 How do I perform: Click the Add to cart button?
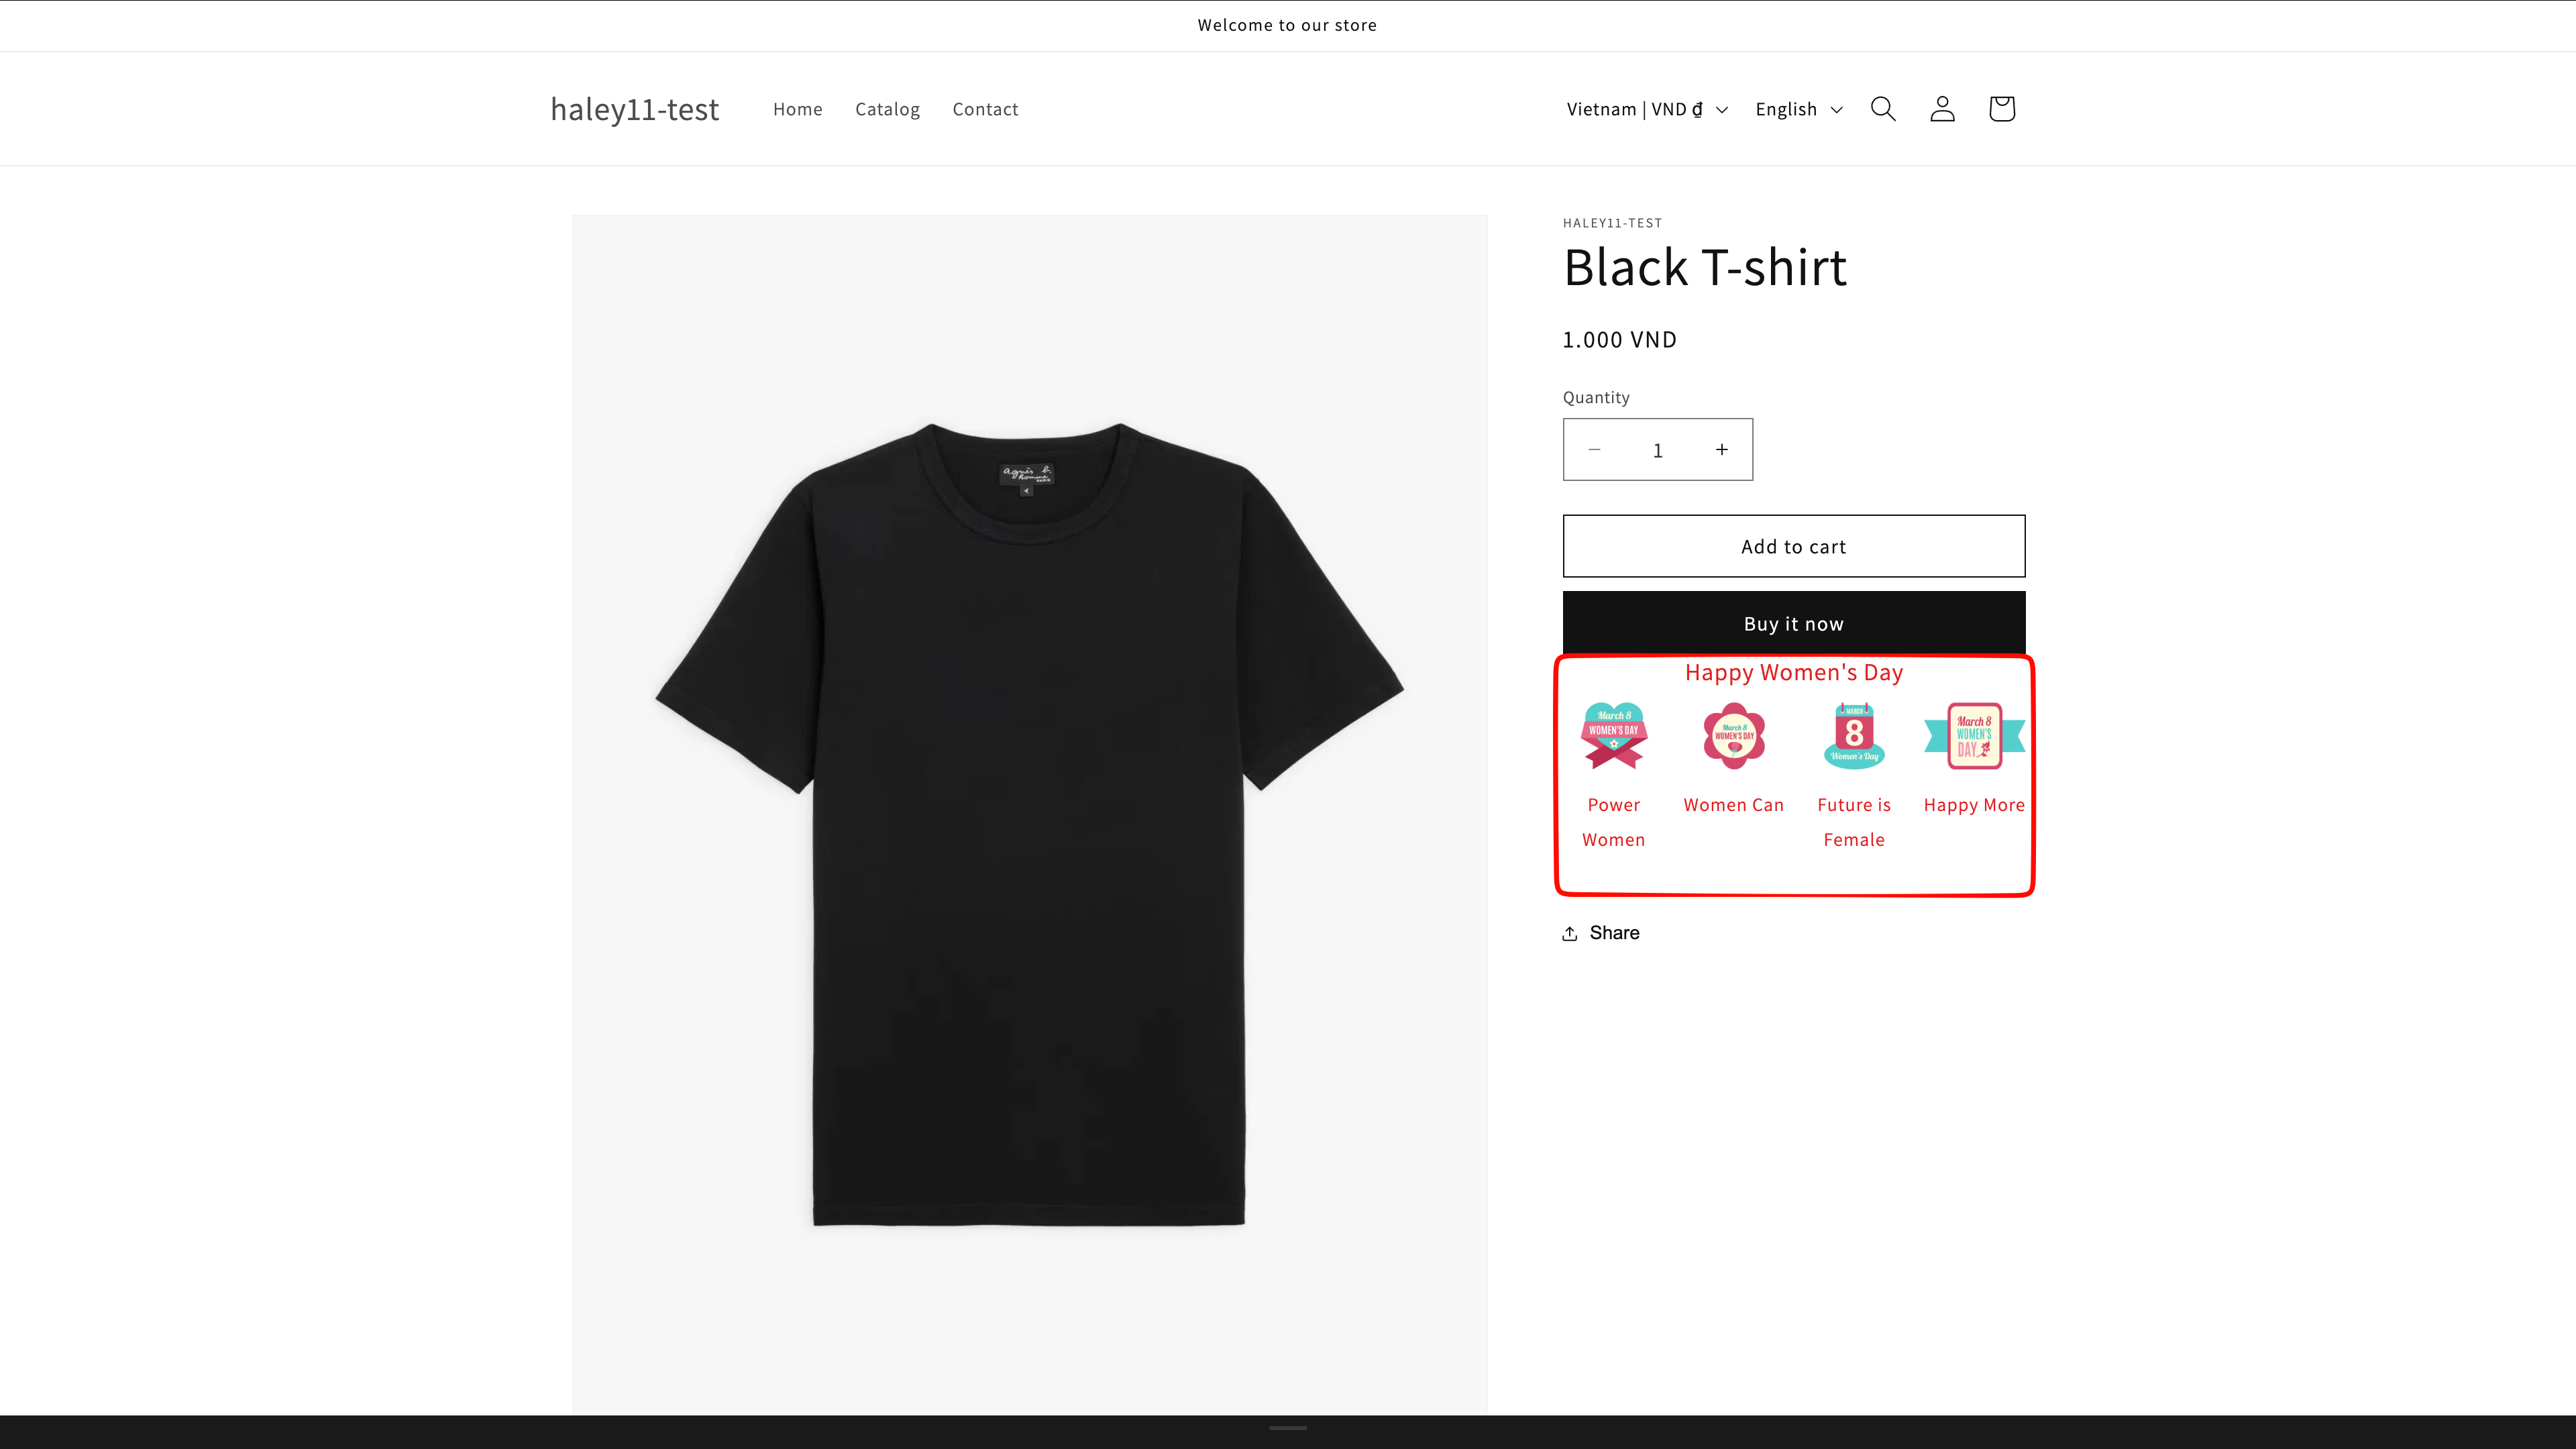click(1794, 546)
